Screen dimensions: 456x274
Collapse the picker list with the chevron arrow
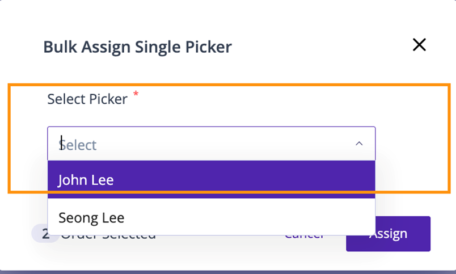coord(358,144)
